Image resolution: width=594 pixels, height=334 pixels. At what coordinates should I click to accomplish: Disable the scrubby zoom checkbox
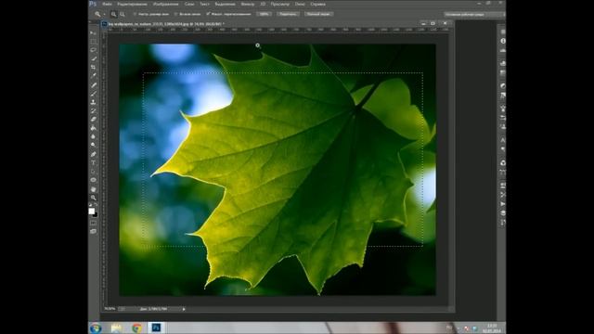208,14
